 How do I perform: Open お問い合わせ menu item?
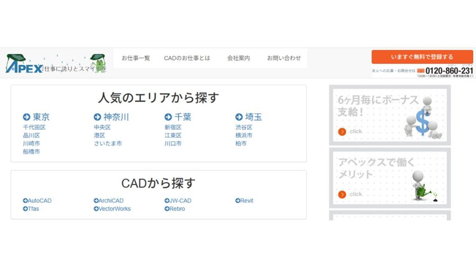point(284,58)
